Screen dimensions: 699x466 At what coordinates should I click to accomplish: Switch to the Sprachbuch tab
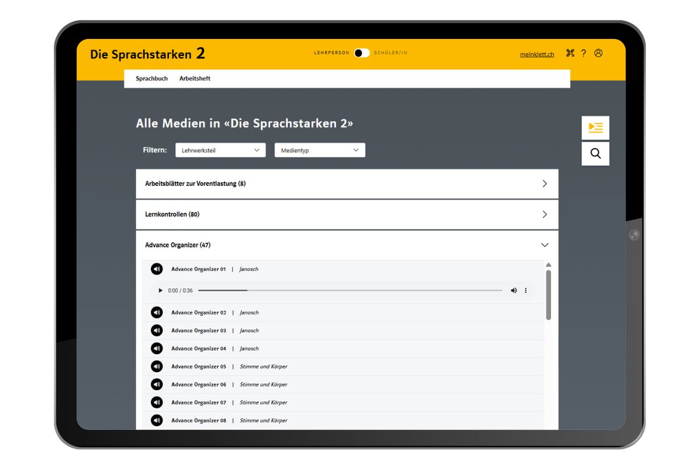tap(151, 79)
